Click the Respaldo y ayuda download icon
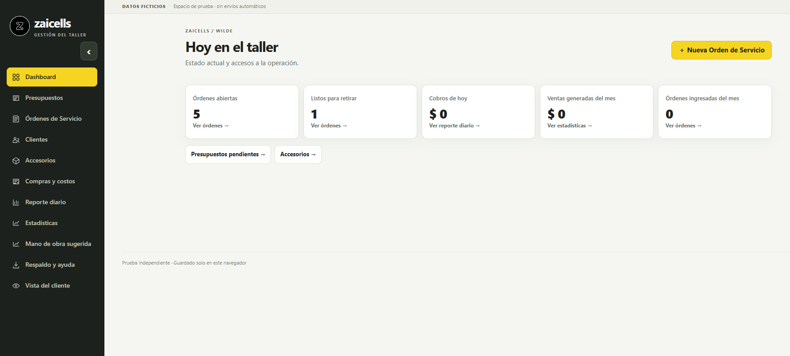This screenshot has width=790, height=356. 16,265
